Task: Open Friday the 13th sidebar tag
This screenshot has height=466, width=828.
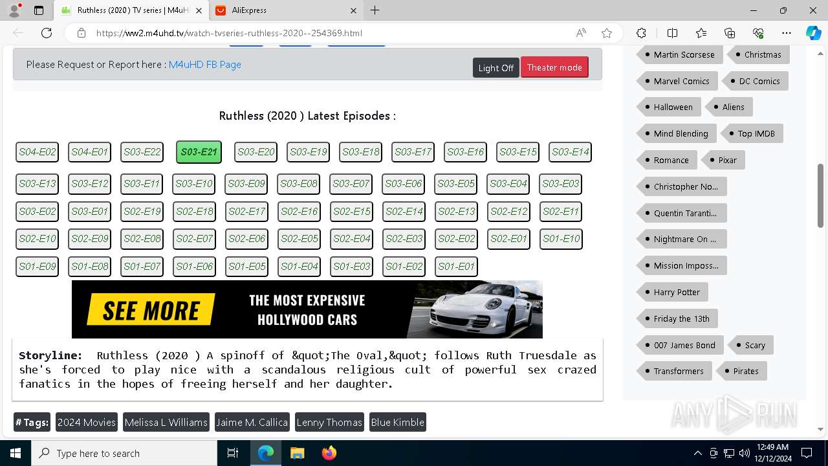Action: point(677,319)
